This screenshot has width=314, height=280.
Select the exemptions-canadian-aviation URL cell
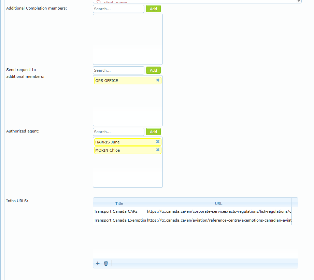tap(219, 220)
